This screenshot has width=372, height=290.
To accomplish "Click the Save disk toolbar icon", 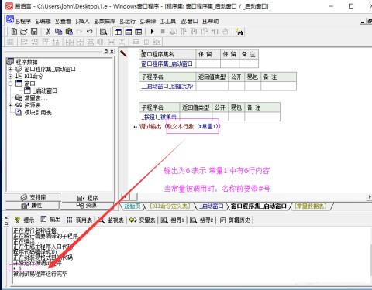I will point(34,32).
